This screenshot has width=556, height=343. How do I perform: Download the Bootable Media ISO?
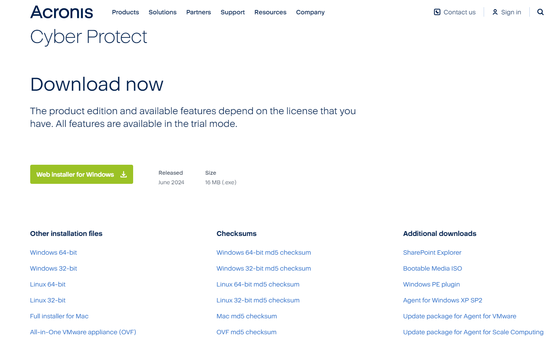tap(432, 268)
